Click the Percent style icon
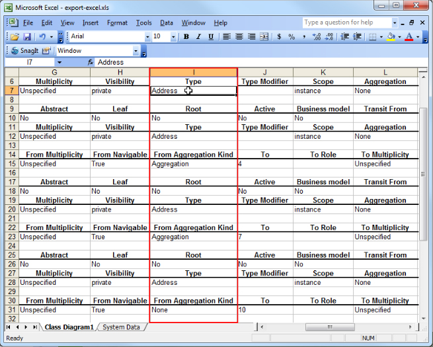 [292, 37]
